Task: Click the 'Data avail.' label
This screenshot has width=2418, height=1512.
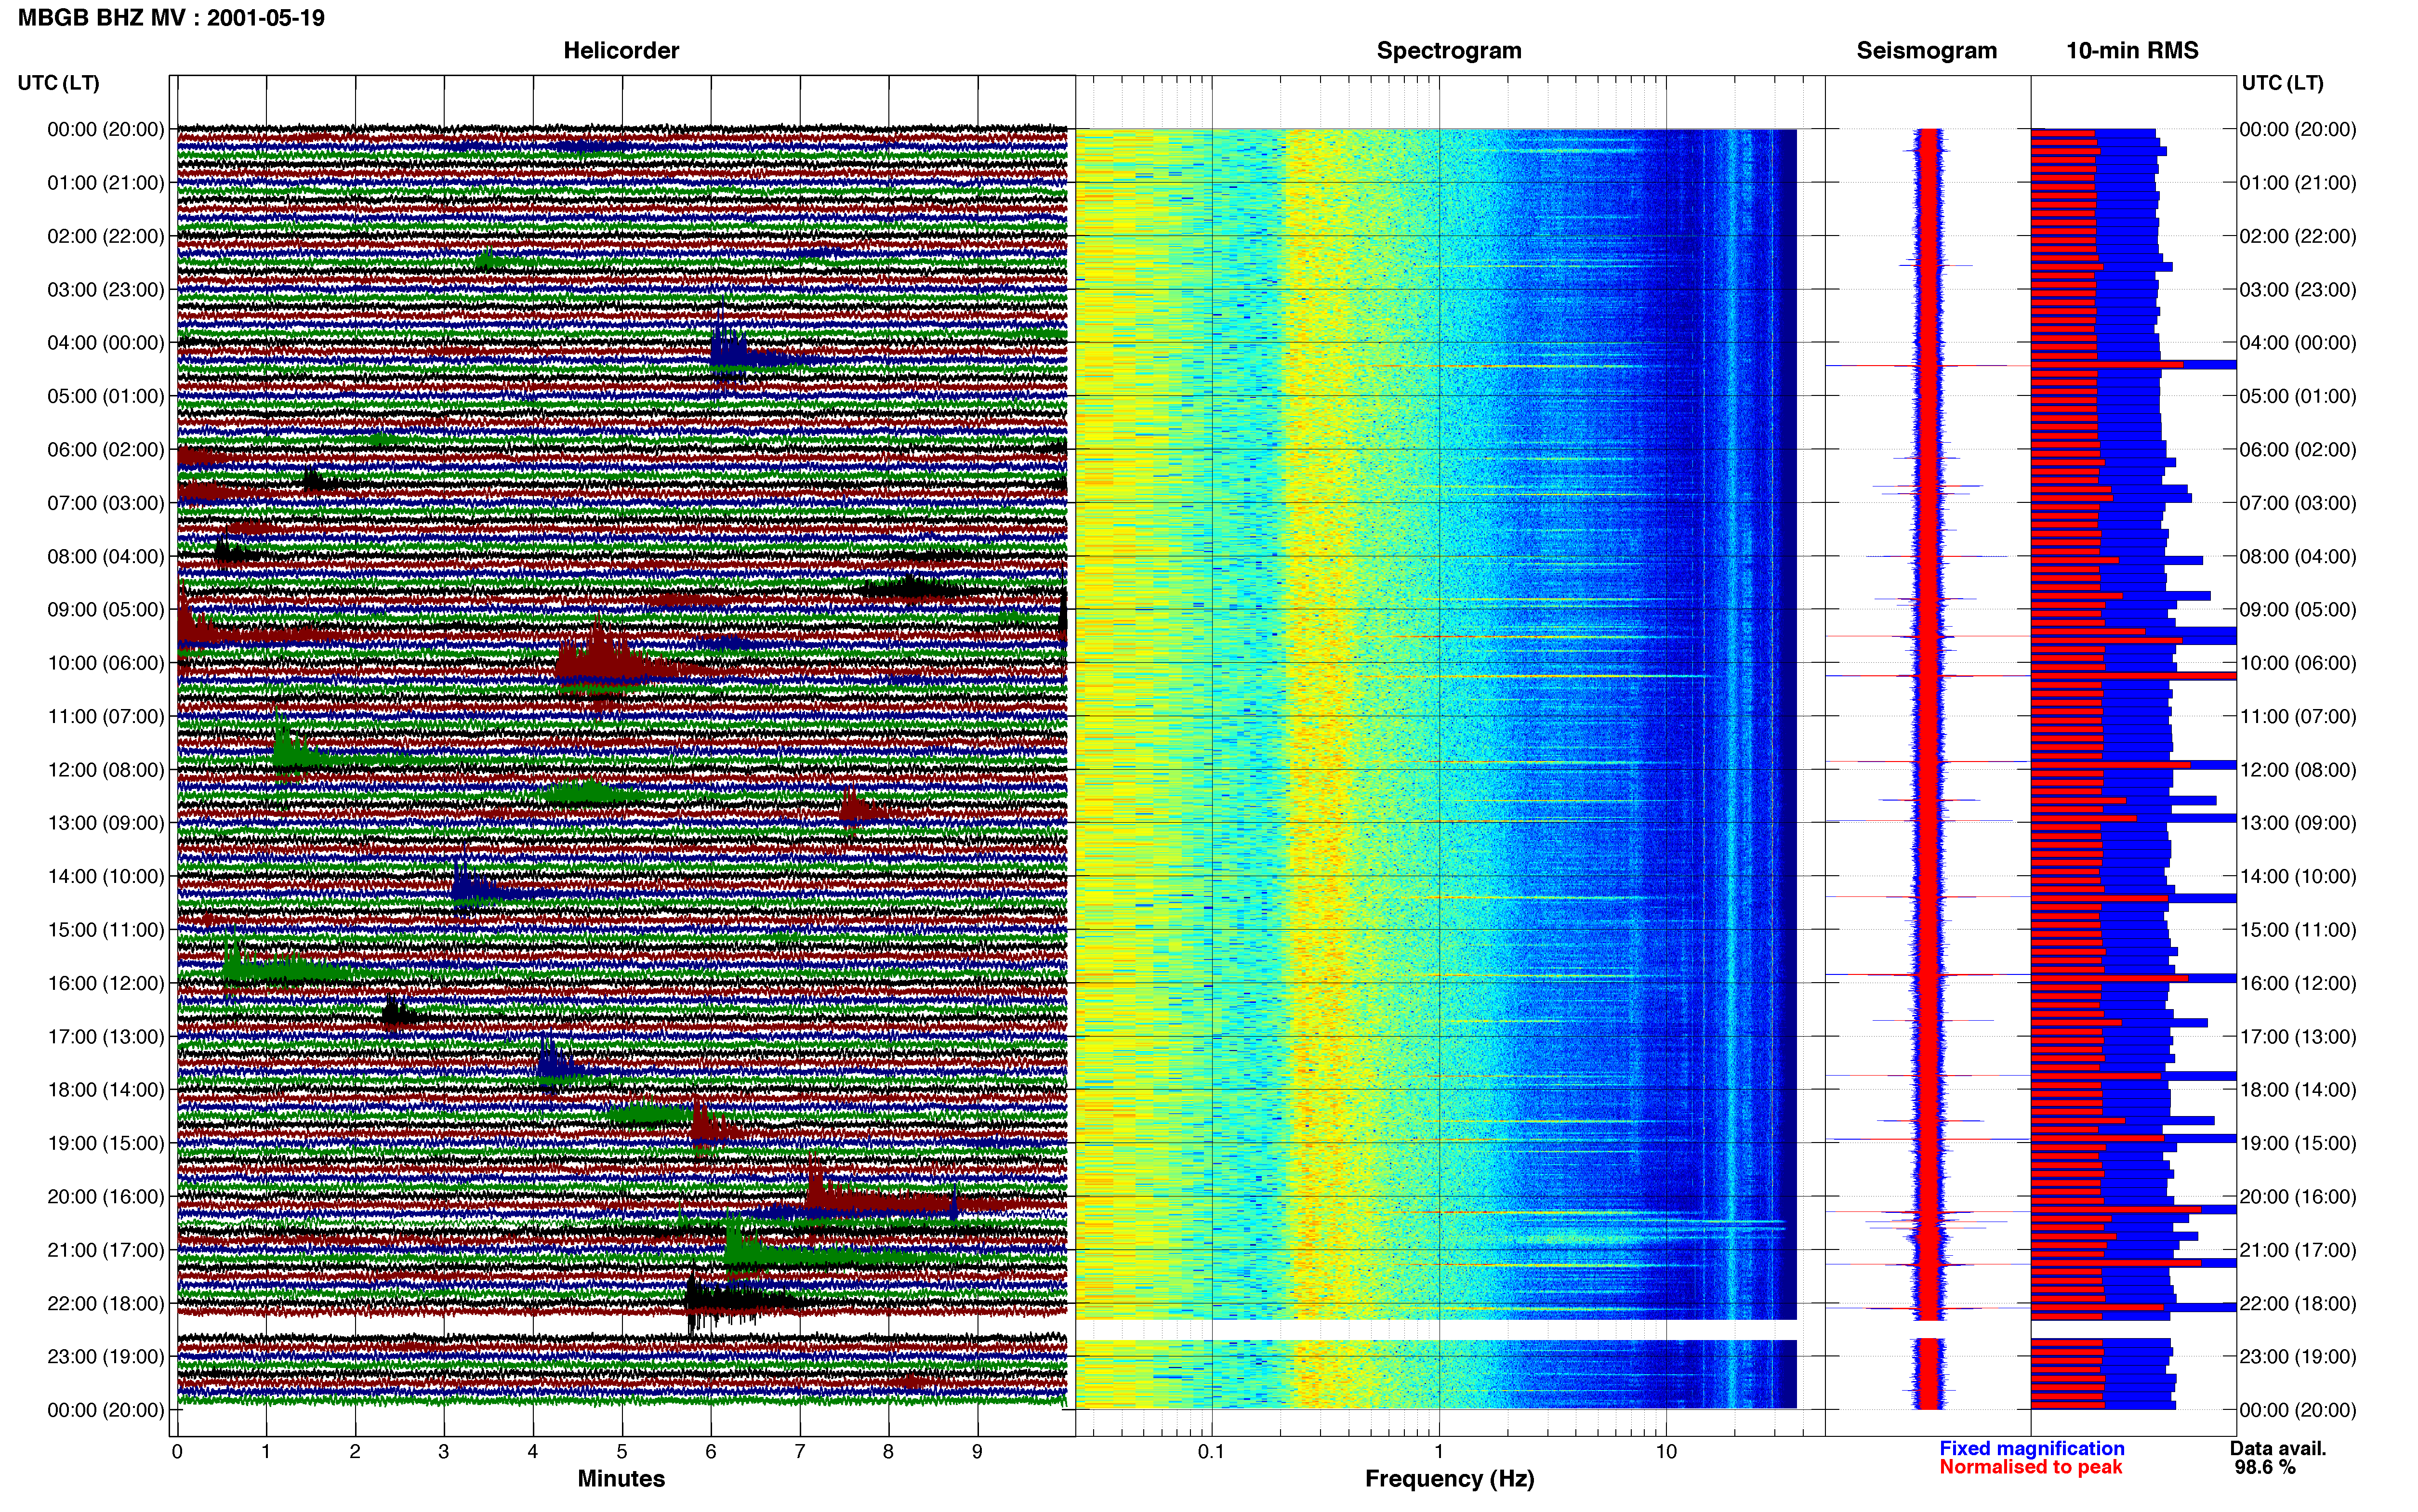Action: (x=2278, y=1449)
